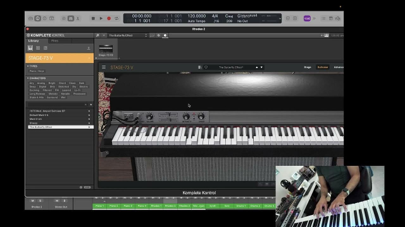Viewport: 405px width, 227px height.
Task: Select the Bright character tag
Action: [52, 83]
